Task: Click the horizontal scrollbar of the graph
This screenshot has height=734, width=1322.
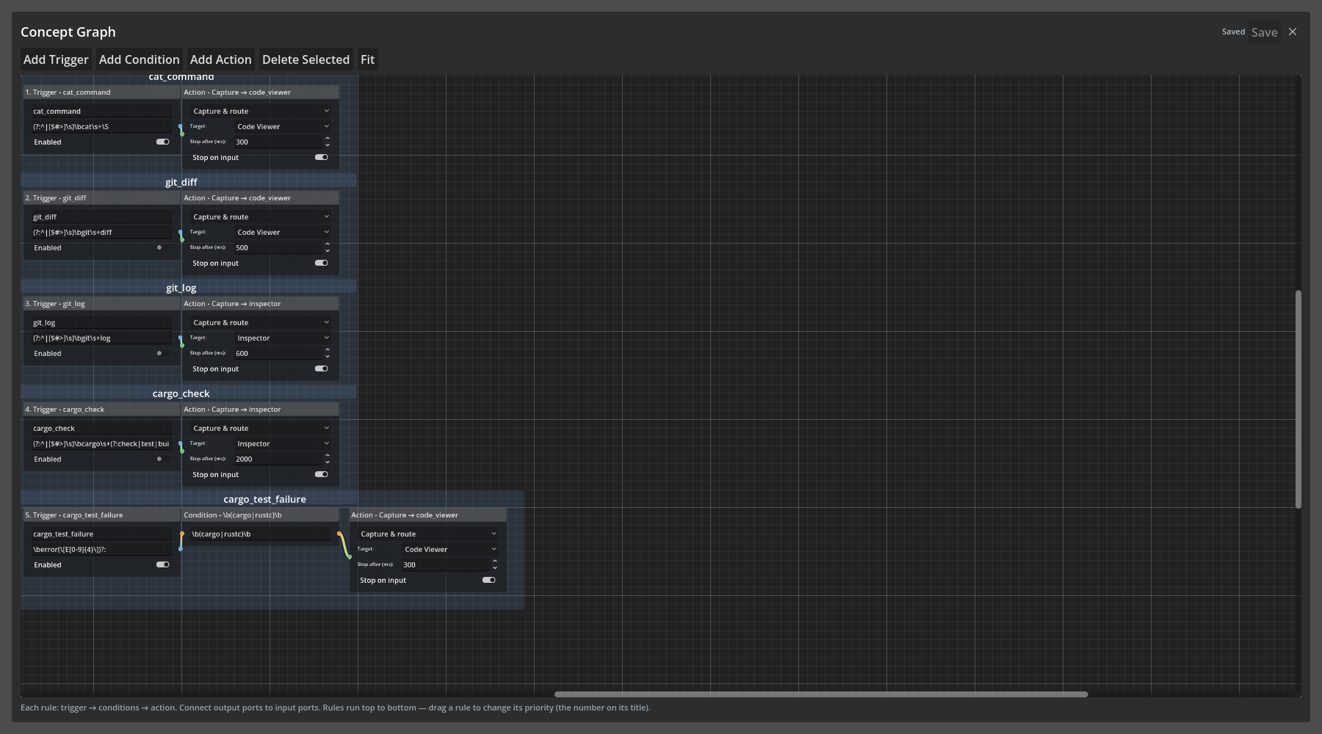Action: point(821,694)
